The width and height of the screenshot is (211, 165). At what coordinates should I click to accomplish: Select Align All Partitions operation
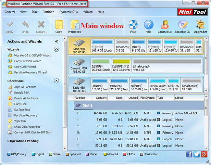tap(25, 87)
